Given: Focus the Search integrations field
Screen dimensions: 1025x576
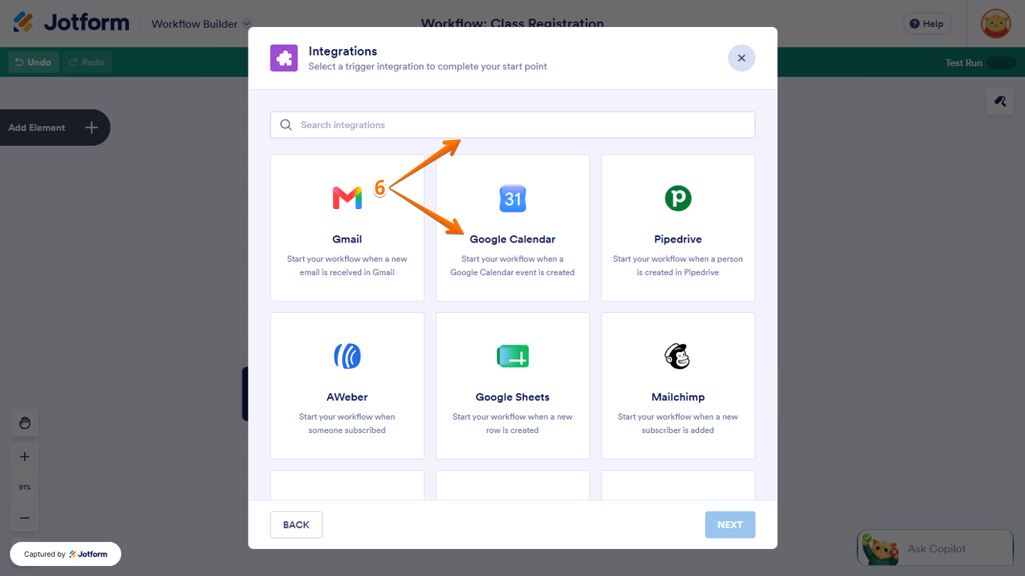Looking at the screenshot, I should [x=512, y=125].
